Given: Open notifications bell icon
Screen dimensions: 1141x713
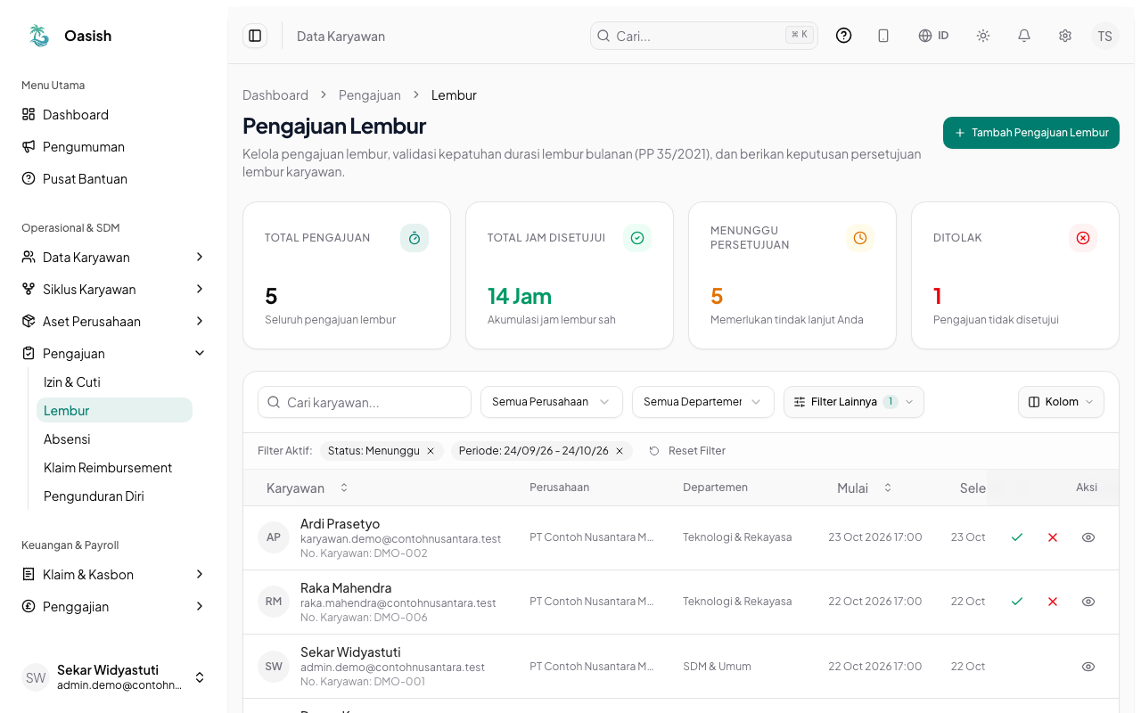Looking at the screenshot, I should (x=1024, y=36).
